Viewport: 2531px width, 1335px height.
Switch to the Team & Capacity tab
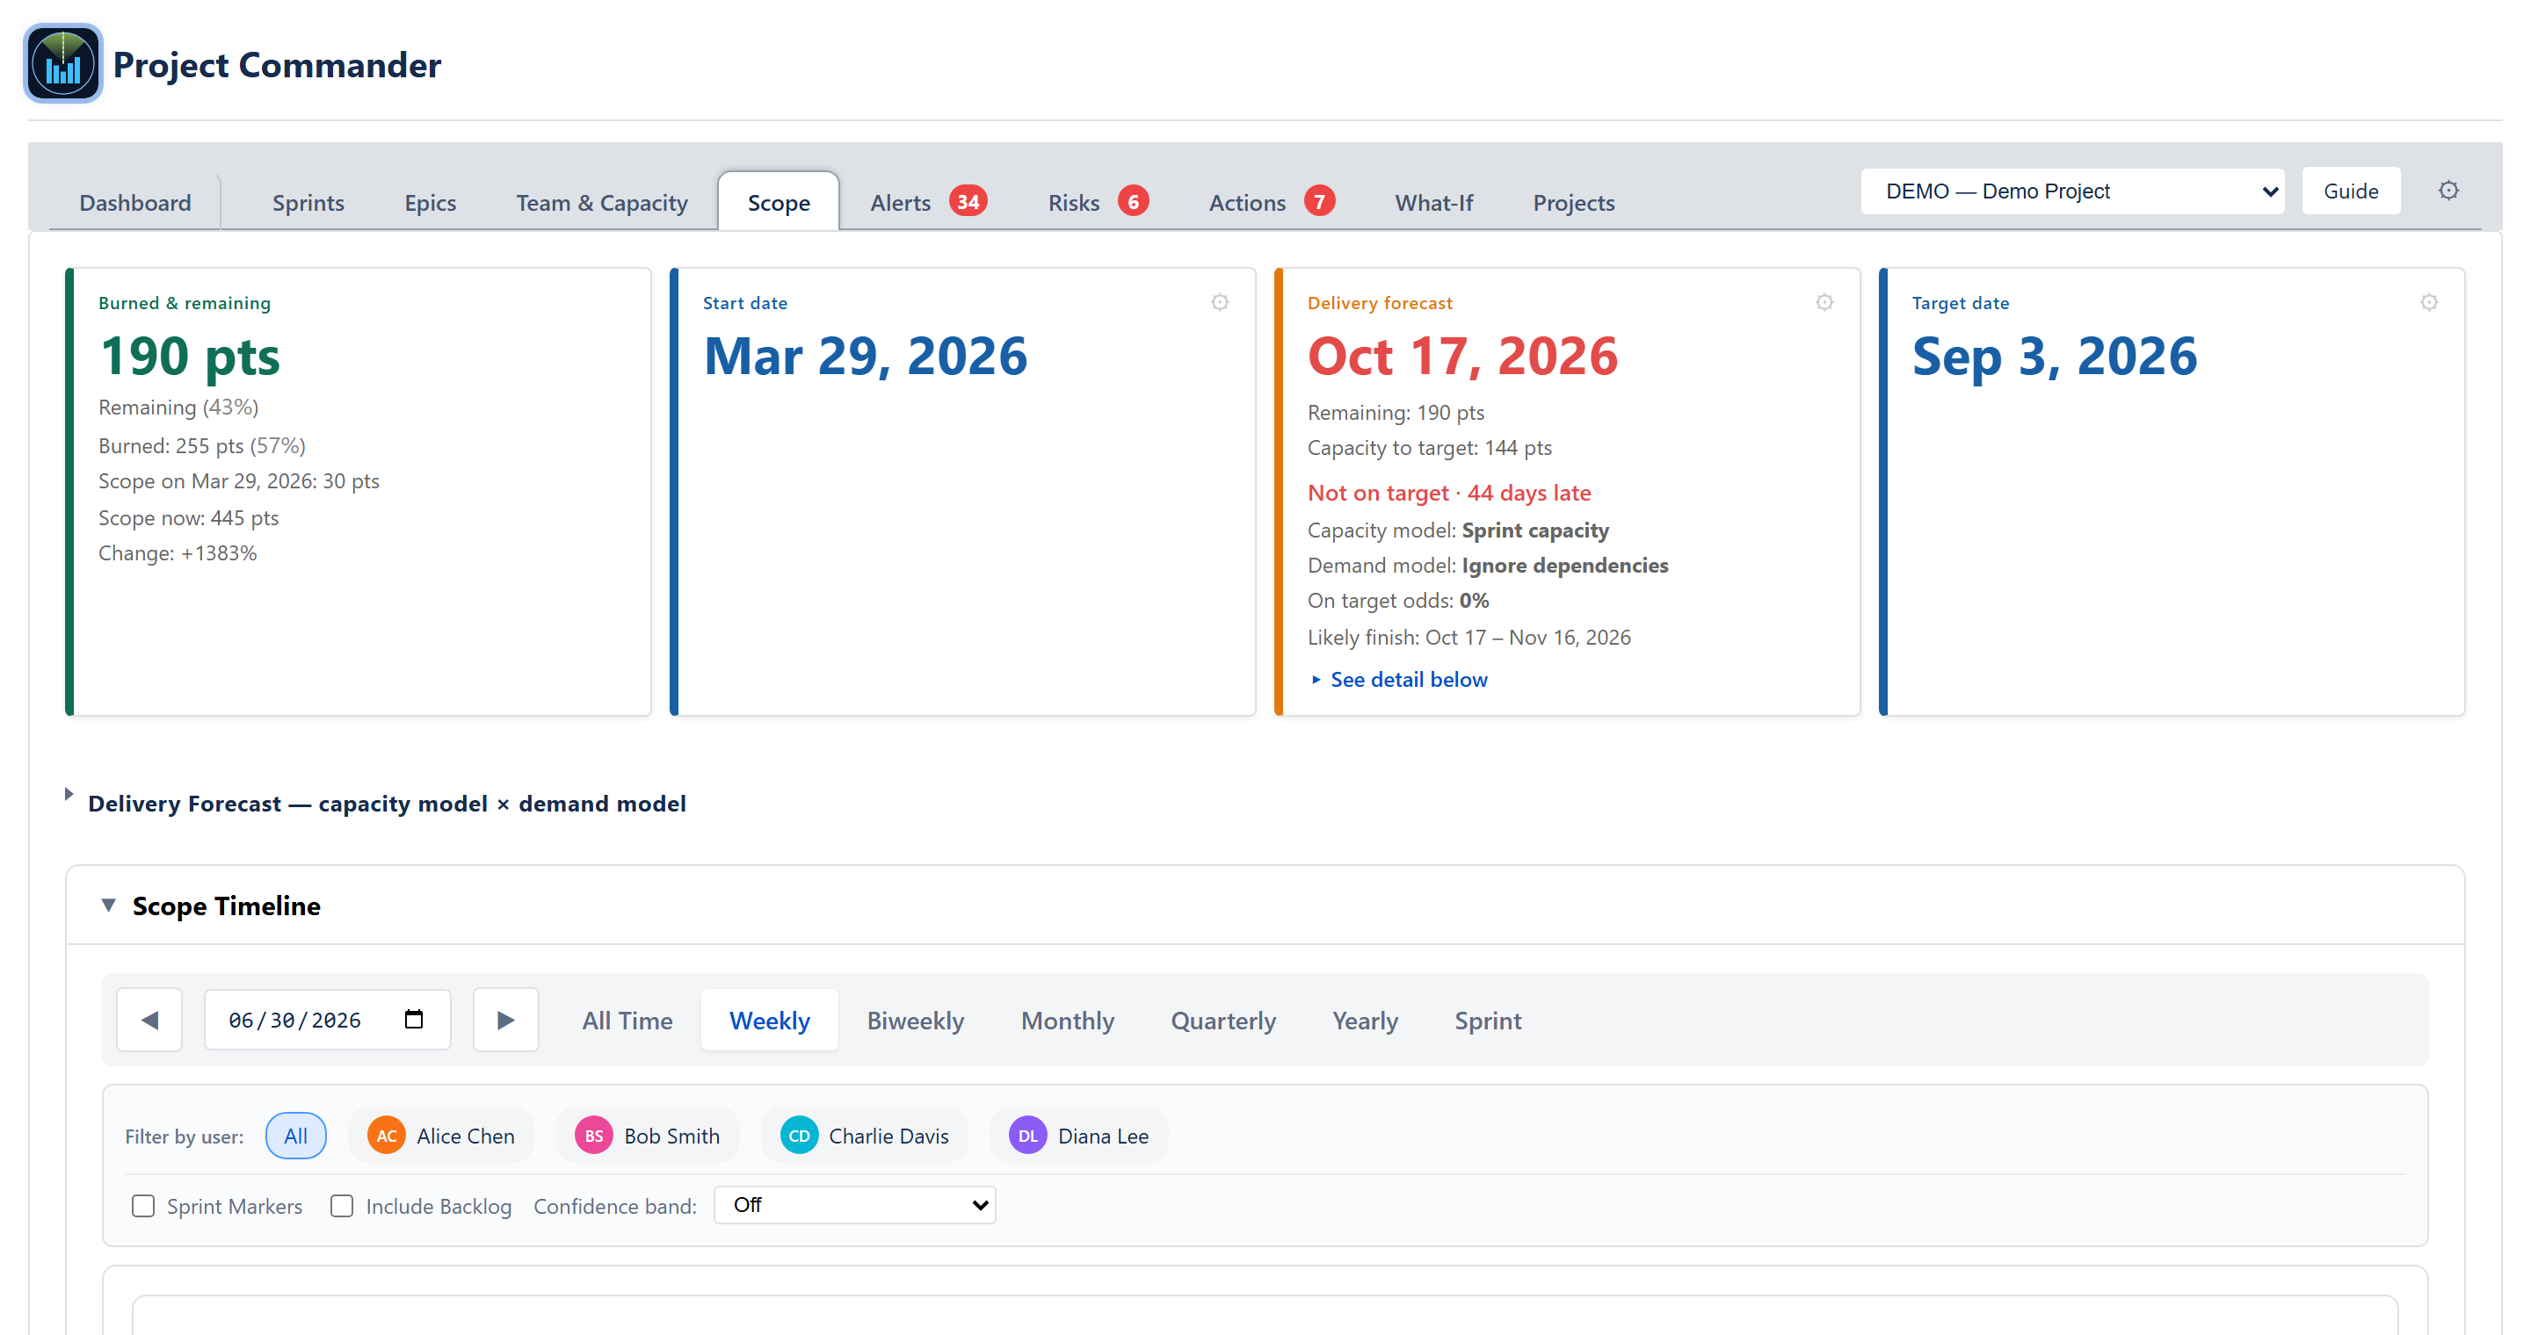point(602,202)
